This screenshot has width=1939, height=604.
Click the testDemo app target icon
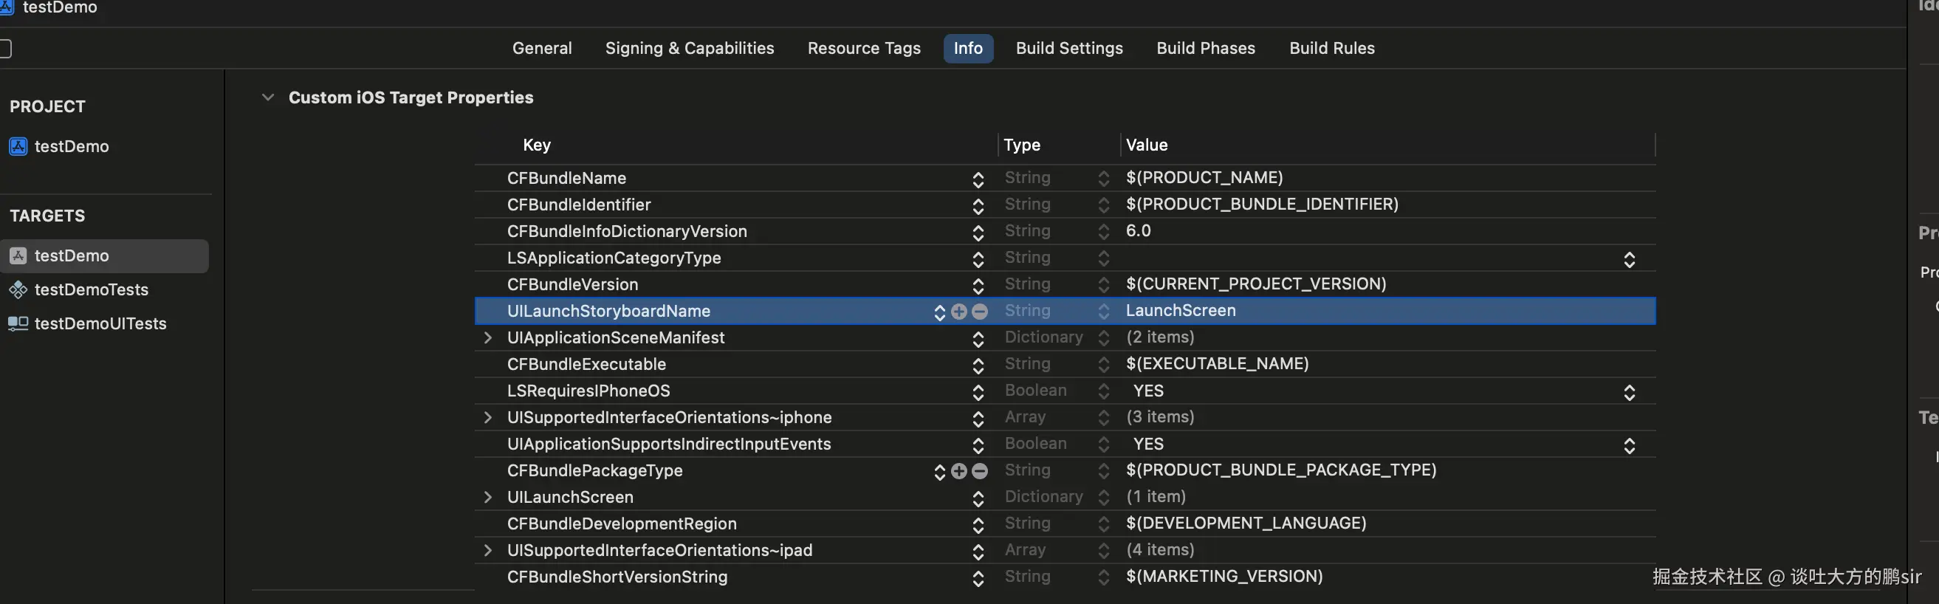18,256
